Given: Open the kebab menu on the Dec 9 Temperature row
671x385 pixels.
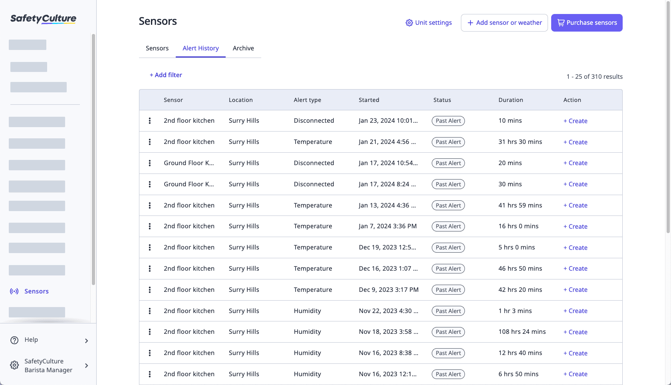Looking at the screenshot, I should [150, 289].
